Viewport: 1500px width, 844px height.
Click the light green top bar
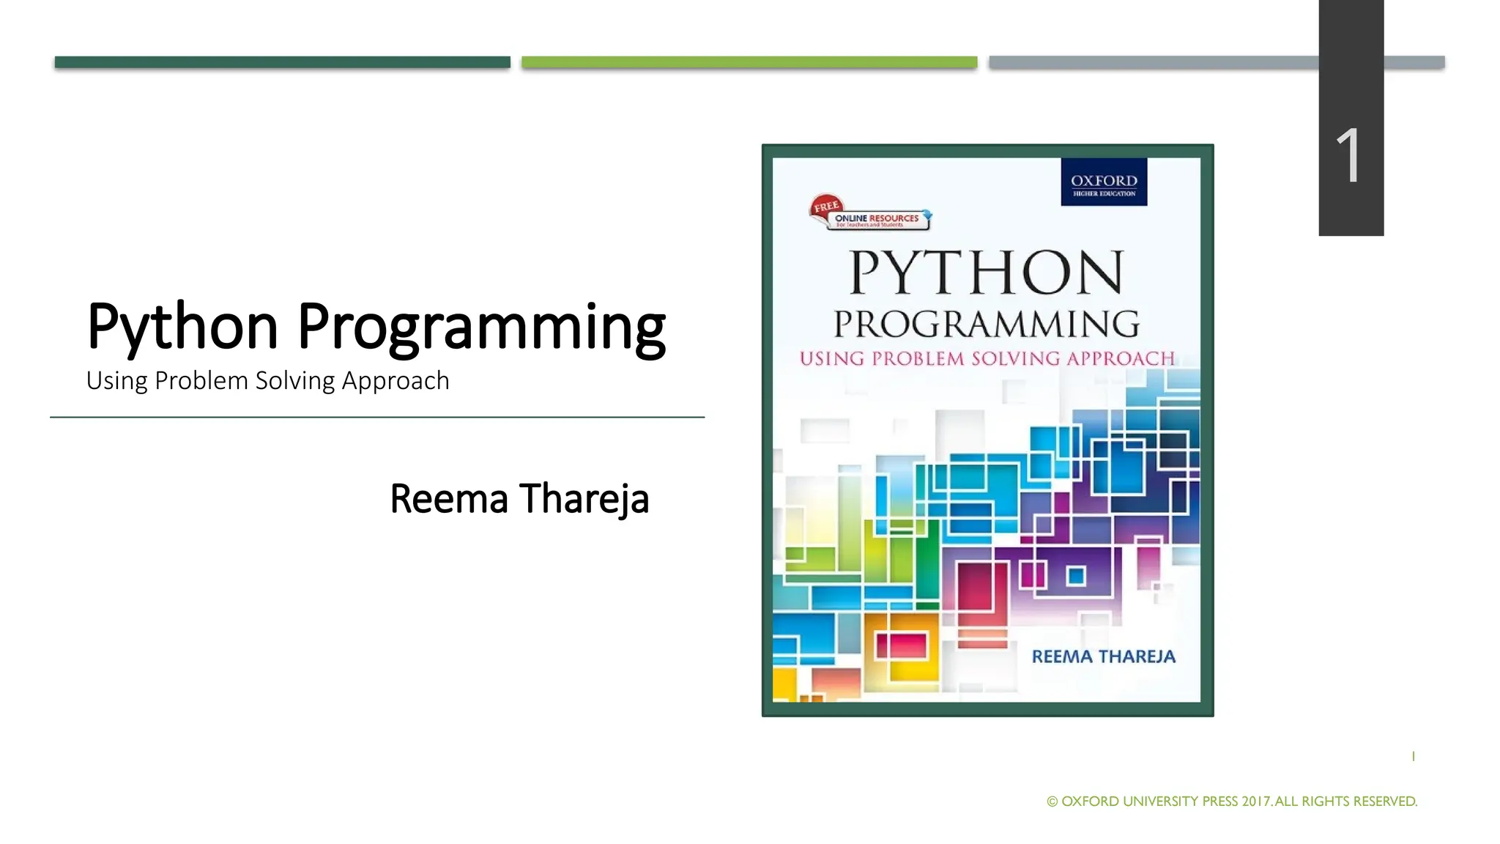click(x=749, y=62)
